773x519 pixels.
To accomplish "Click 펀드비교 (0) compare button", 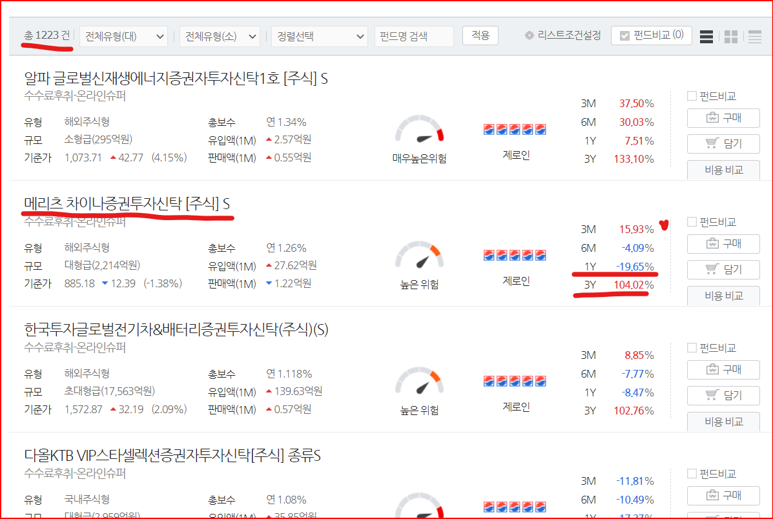I will (x=651, y=36).
